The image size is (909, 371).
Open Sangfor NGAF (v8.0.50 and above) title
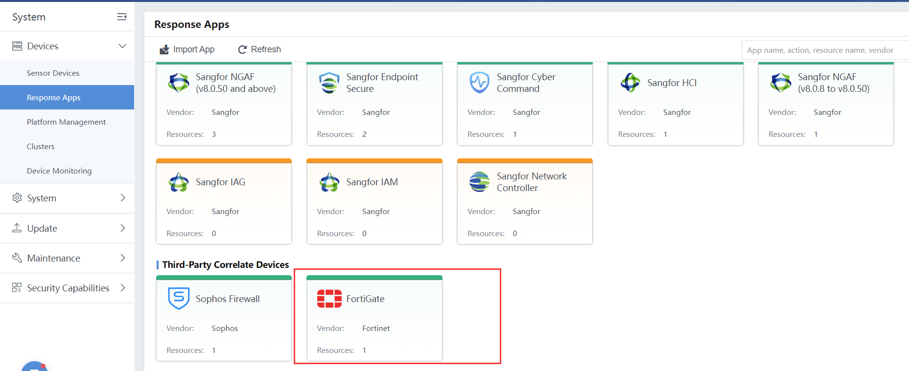(x=235, y=83)
